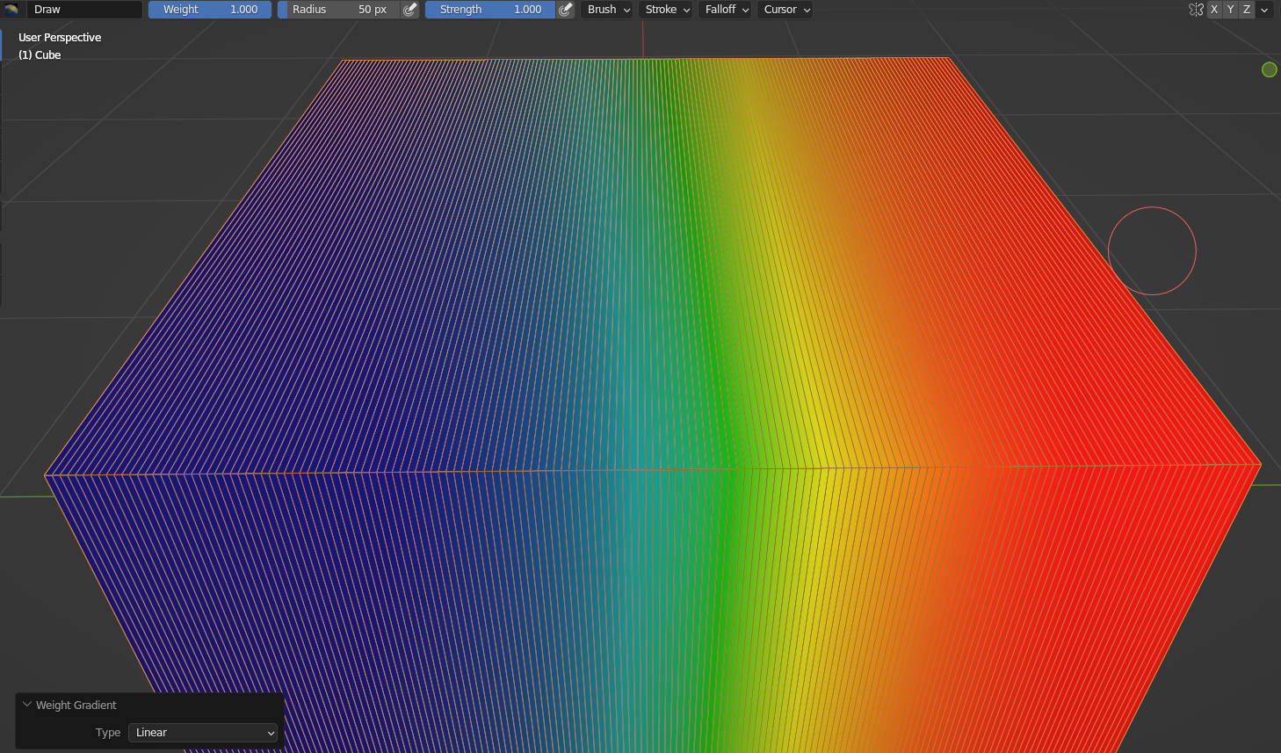Image resolution: width=1281 pixels, height=753 pixels.
Task: Enable Y axis symmetry
Action: (x=1230, y=10)
